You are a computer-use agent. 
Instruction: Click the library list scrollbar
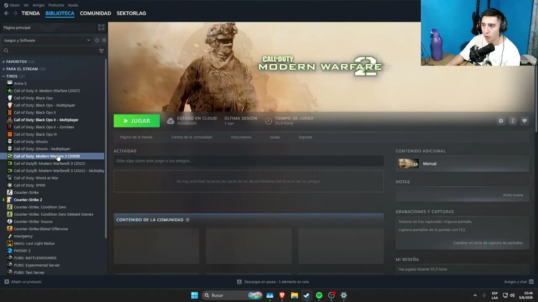[106, 149]
